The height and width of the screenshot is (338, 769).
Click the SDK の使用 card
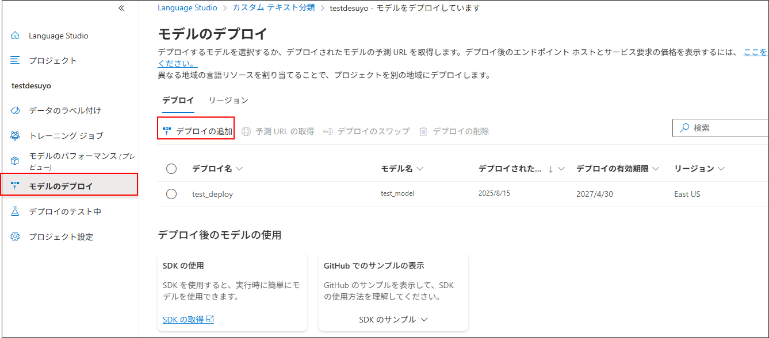pyautogui.click(x=232, y=292)
